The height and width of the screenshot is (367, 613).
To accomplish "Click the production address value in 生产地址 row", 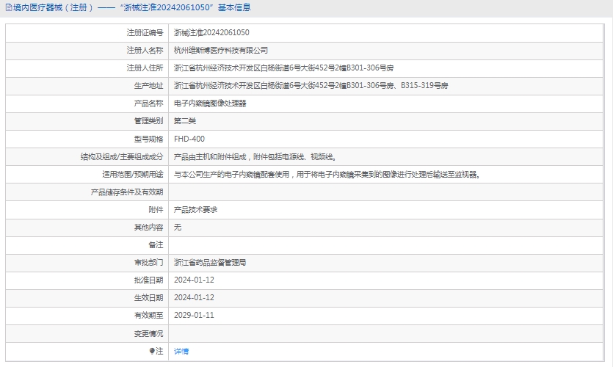I will (311, 86).
